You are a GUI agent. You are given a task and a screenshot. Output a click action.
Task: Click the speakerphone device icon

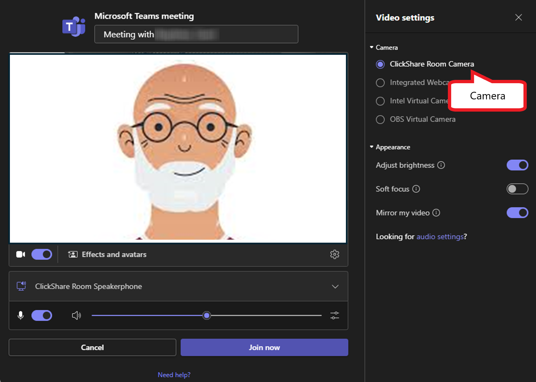[21, 286]
